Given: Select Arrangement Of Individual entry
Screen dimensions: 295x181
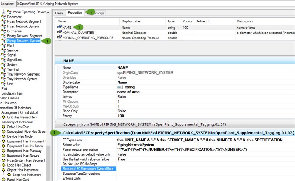Looking at the screenshot, I should pos(20,112).
